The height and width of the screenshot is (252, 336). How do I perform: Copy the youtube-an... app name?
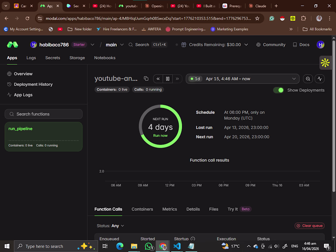tap(146, 79)
